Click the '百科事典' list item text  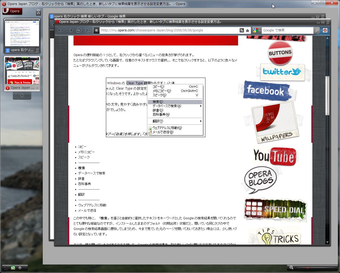(84, 184)
